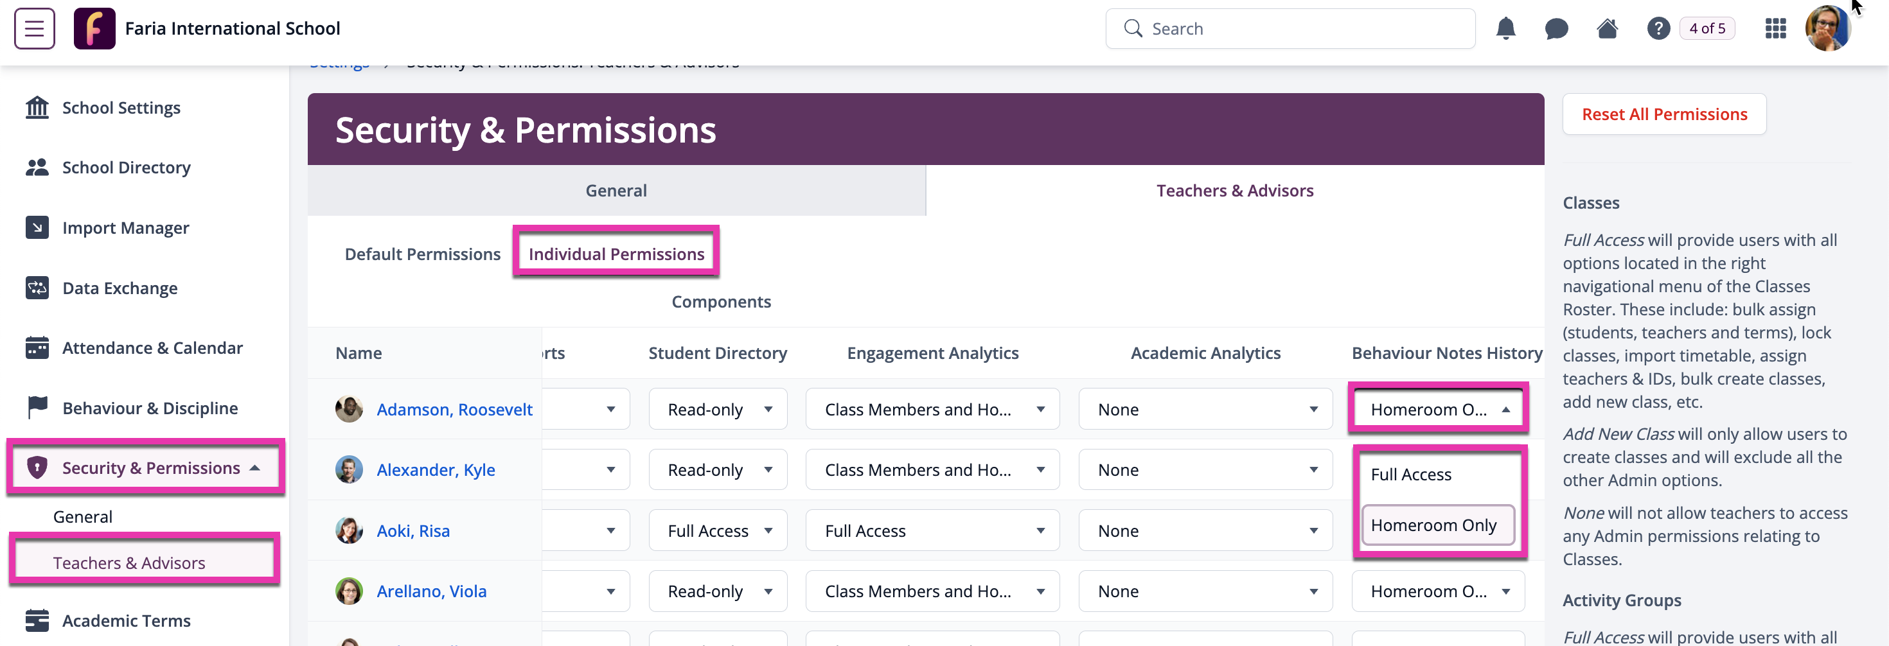Screen dimensions: 1889x646
Task: Open Behaviour & Discipline in the sidebar
Action: (x=150, y=408)
